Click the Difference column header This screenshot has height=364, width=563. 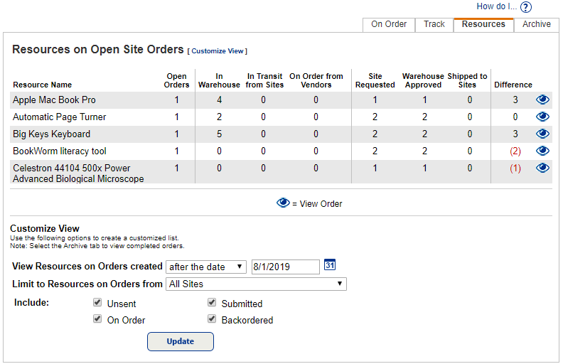[x=513, y=85]
